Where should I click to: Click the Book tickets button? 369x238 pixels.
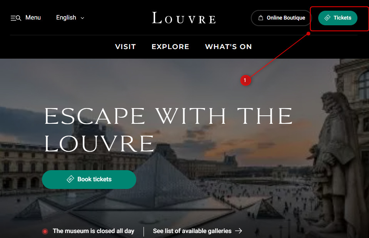89,179
